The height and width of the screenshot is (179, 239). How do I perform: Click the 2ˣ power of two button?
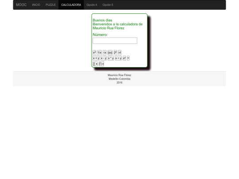116,53
